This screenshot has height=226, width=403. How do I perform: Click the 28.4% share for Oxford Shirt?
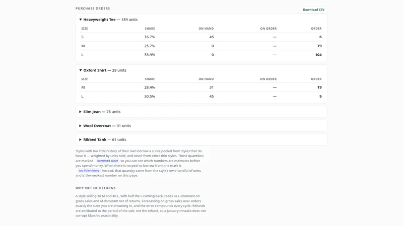[150, 87]
